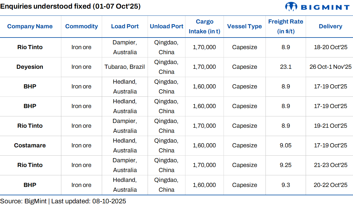Click the 23.1 freight rate value
353x206 pixels.
(x=285, y=67)
